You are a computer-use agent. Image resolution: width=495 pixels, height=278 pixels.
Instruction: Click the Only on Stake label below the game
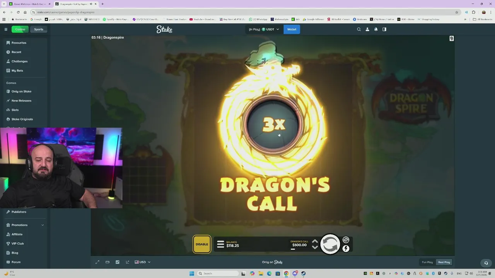[272, 262]
